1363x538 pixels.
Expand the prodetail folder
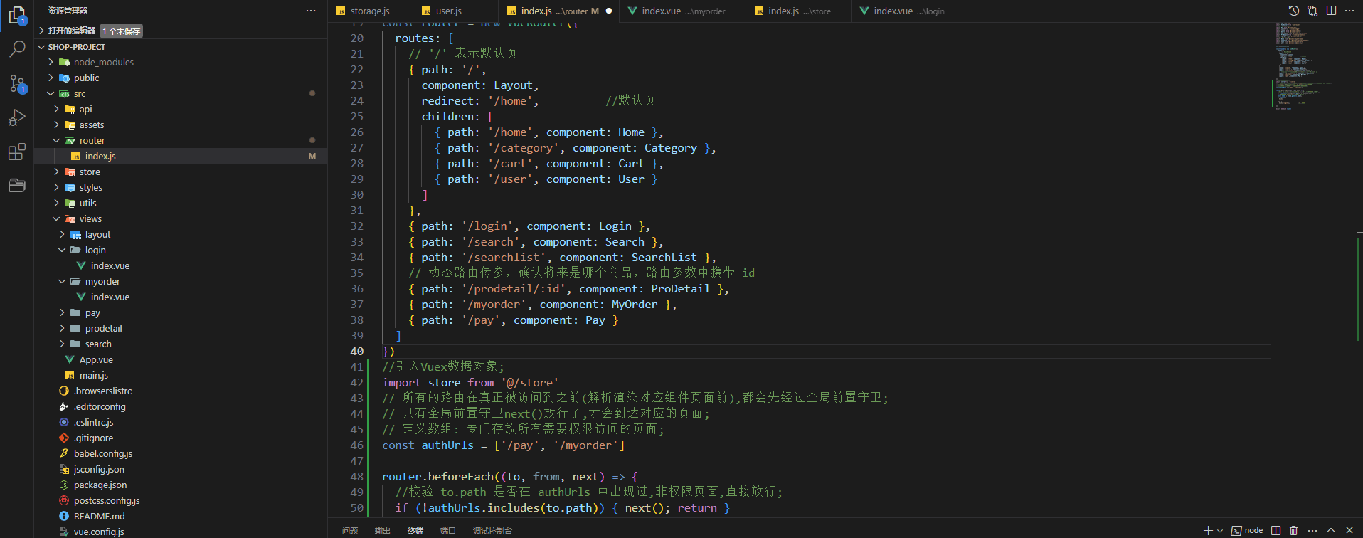click(62, 328)
